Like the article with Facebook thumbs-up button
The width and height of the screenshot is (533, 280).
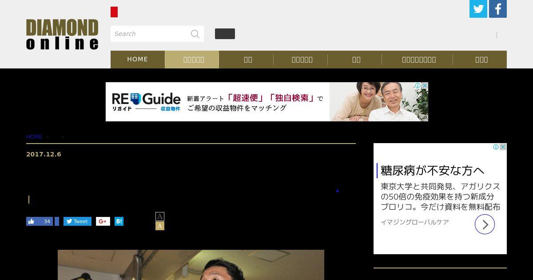pos(40,221)
